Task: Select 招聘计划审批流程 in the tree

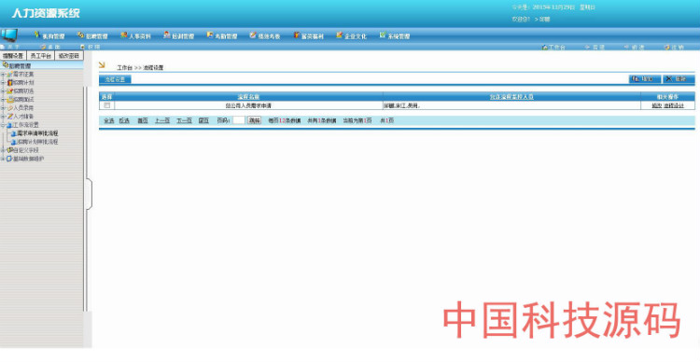Action: pos(37,142)
